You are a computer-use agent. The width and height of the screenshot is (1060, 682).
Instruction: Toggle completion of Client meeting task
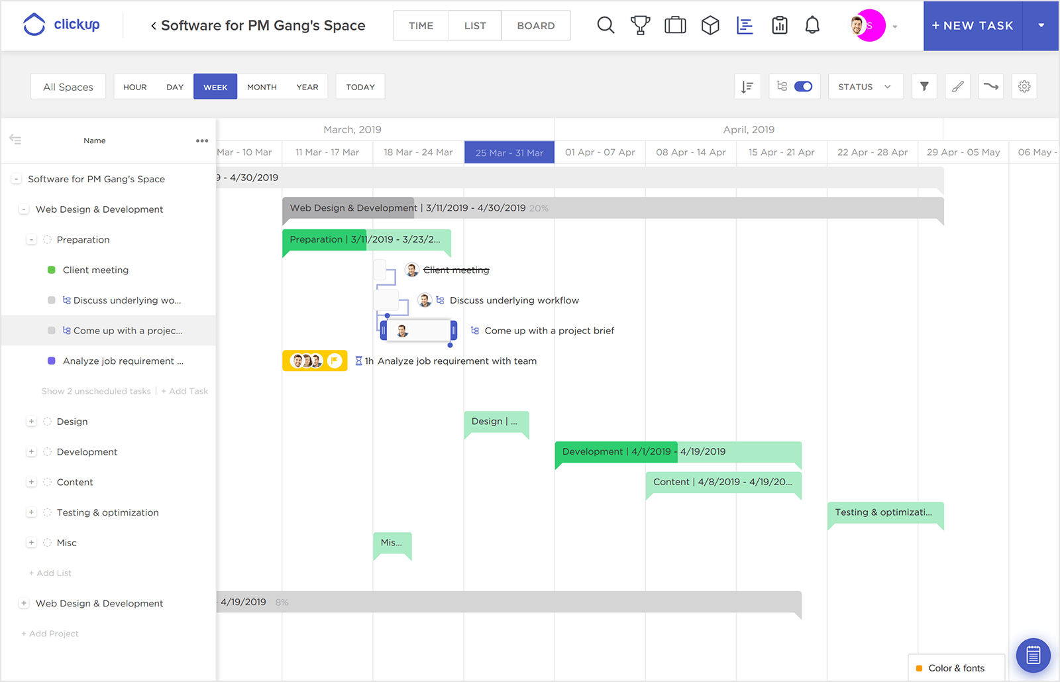point(52,270)
